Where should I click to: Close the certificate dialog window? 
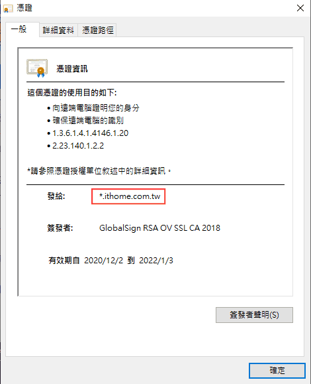coord(300,8)
